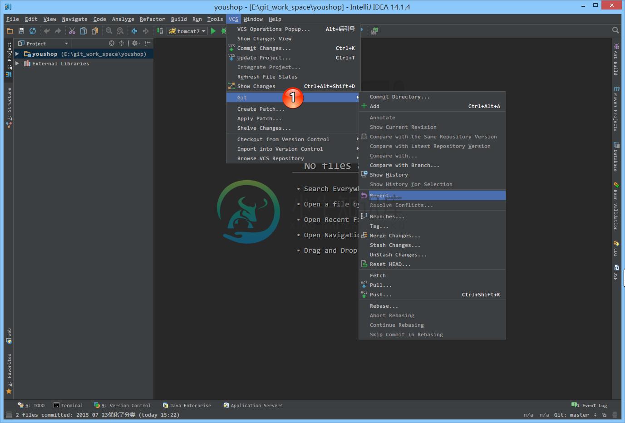The height and width of the screenshot is (423, 625).
Task: Choose Create Patch... from VCS menu
Action: pos(293,109)
